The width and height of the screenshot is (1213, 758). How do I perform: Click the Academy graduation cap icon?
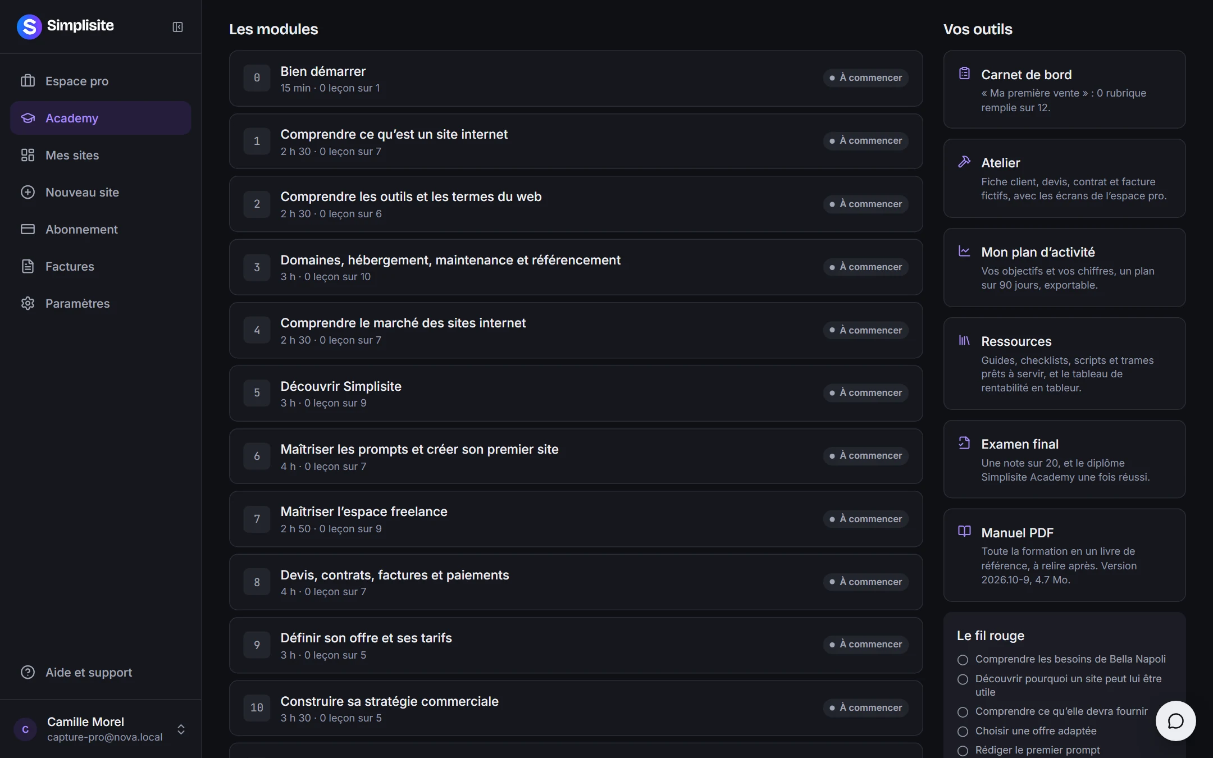(28, 118)
